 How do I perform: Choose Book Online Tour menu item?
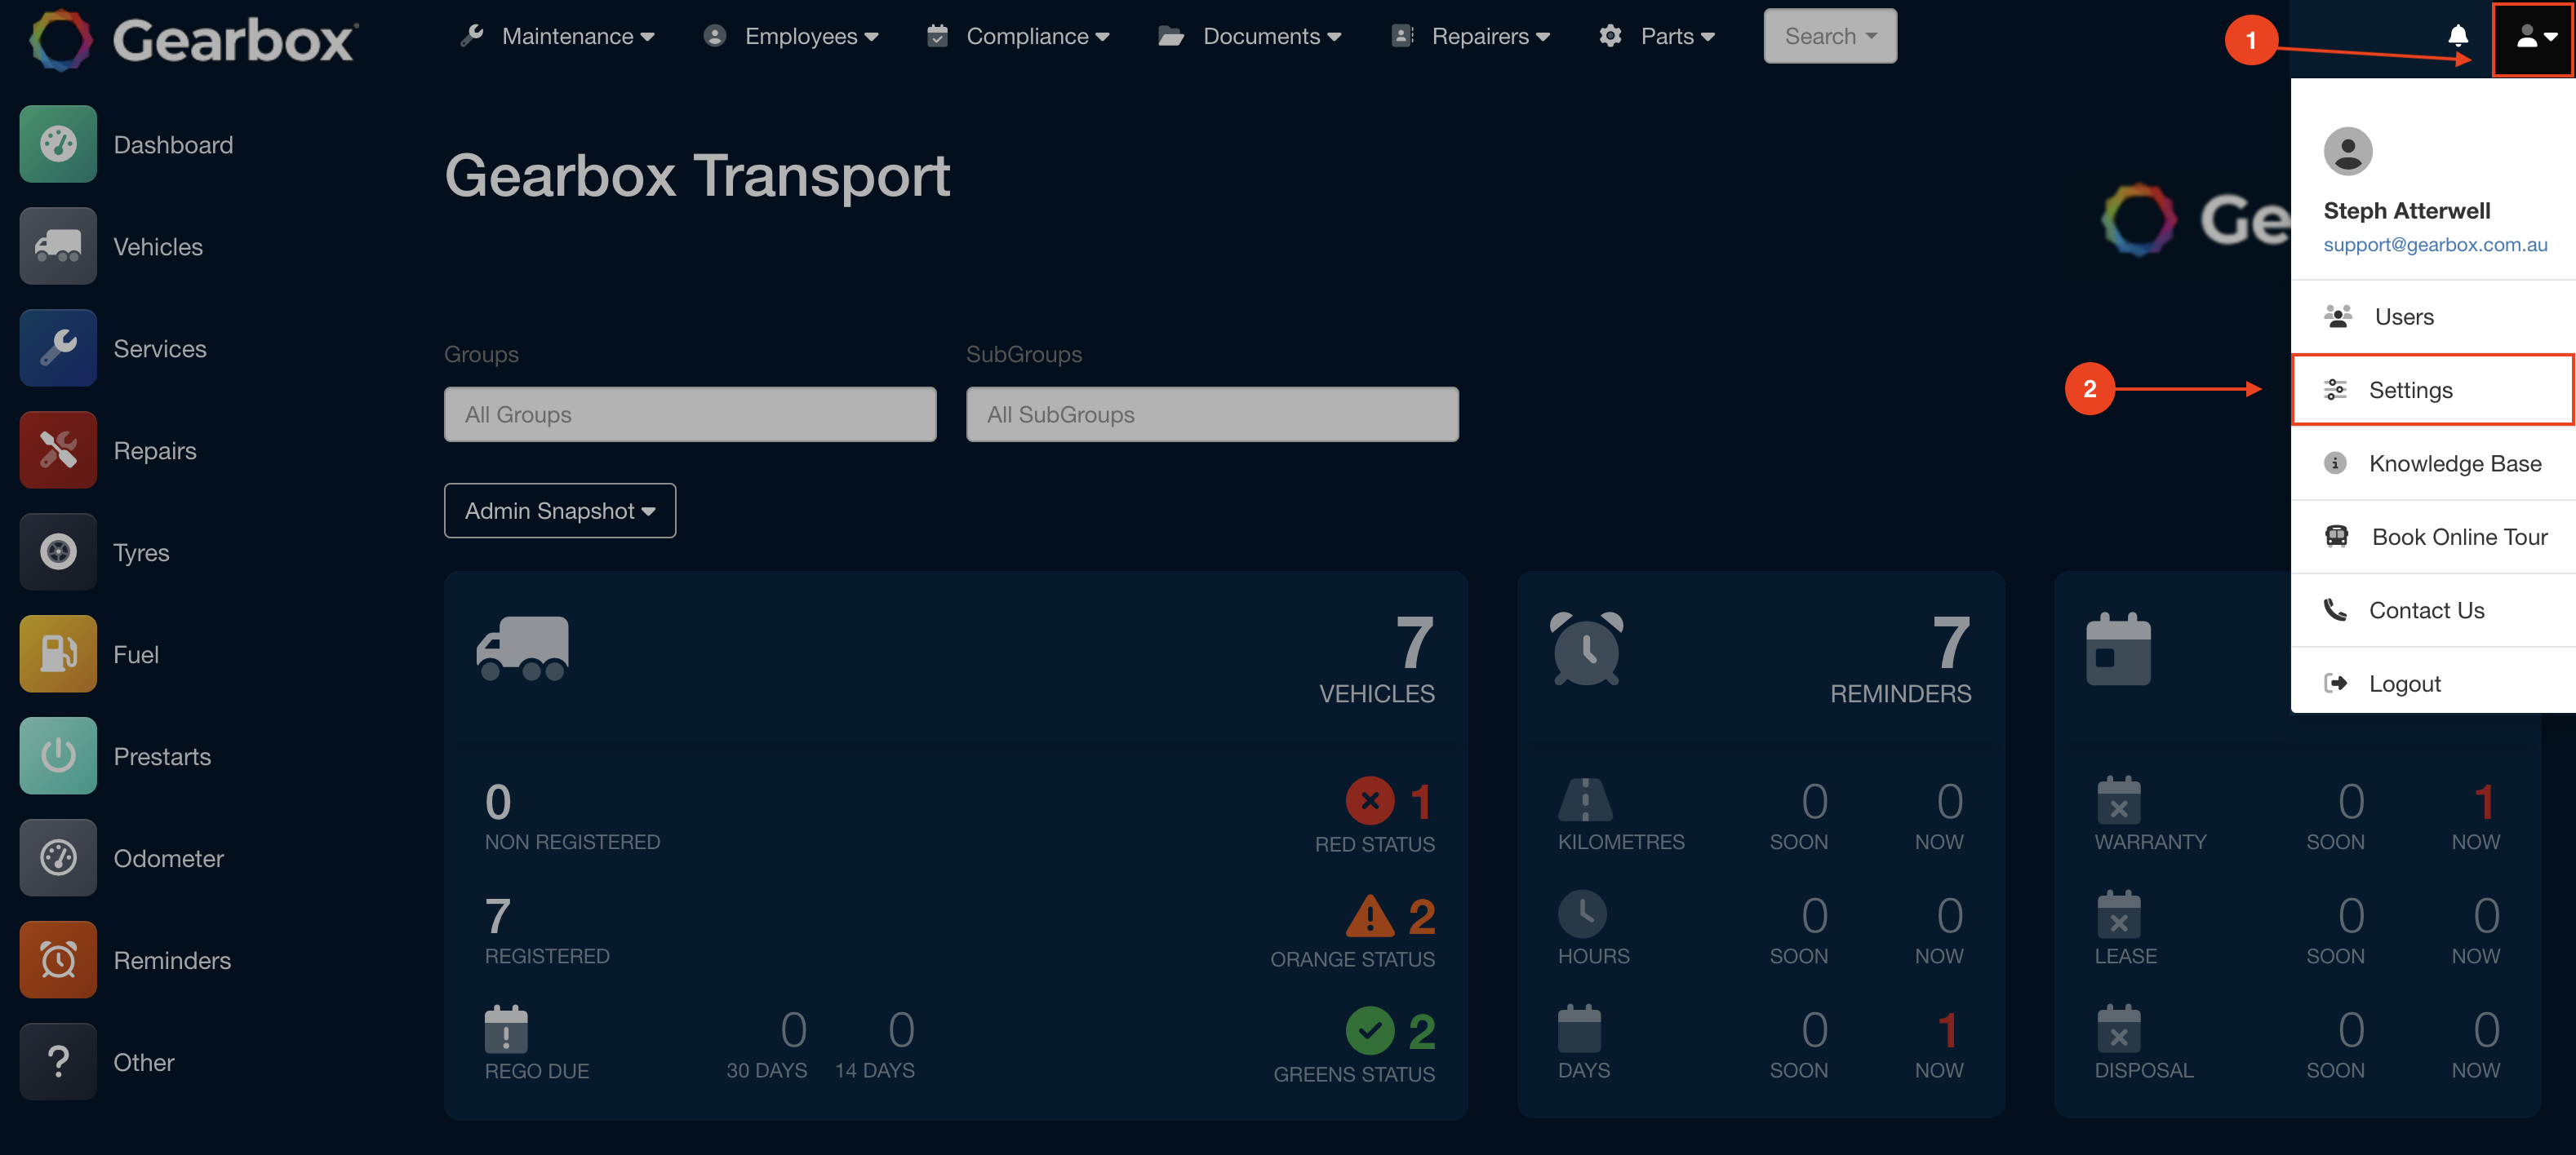(2433, 537)
